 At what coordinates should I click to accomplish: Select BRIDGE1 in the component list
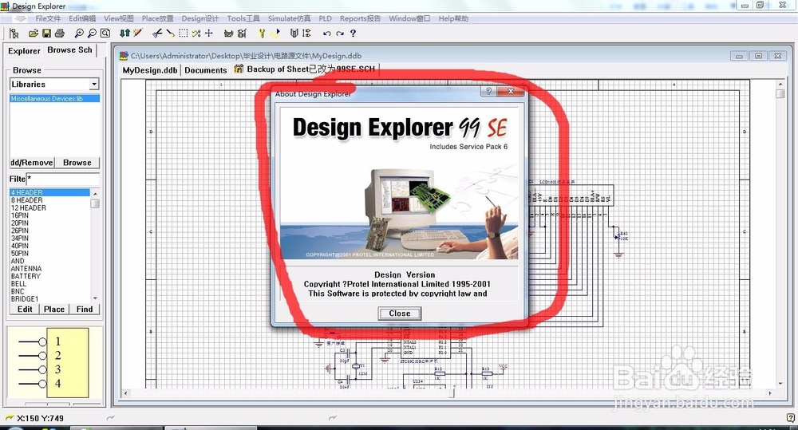coord(25,298)
